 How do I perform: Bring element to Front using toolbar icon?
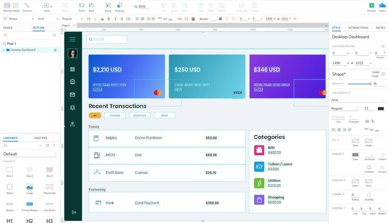[81, 6]
